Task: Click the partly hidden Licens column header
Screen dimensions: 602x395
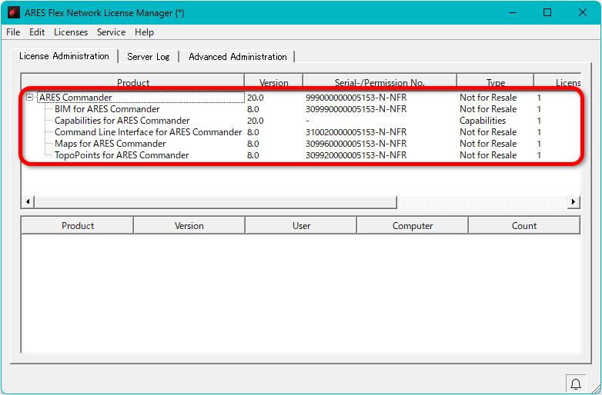Action: point(557,82)
